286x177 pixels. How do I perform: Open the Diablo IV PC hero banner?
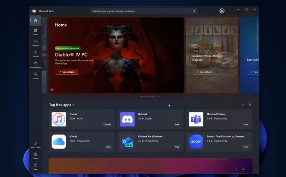click(116, 55)
